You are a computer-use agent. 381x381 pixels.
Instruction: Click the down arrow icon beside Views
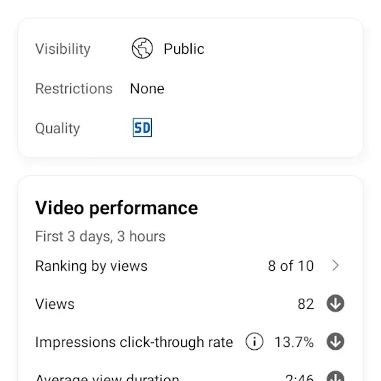(x=335, y=303)
